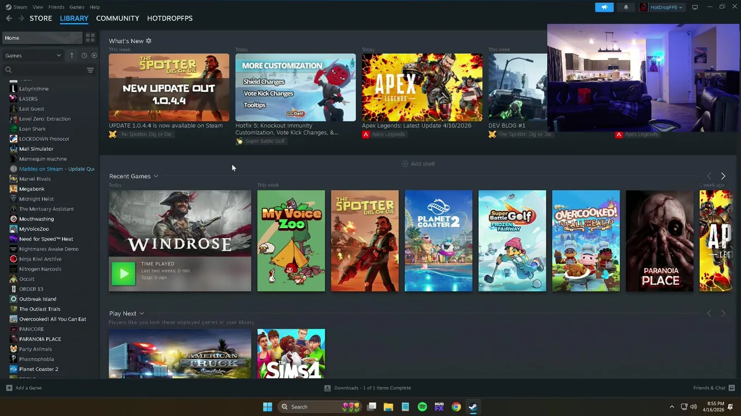Select the Megabonk icon in the game list

pyautogui.click(x=13, y=189)
